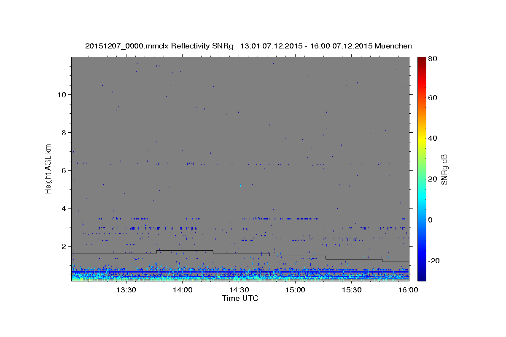506x337 pixels.
Task: Click the 15:30 time tick label
Action: pos(352,290)
